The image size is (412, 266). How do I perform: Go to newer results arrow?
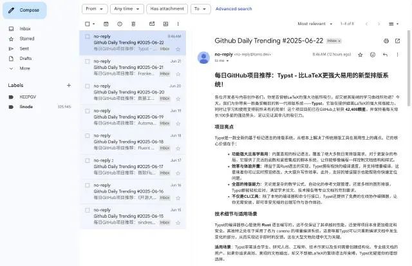pos(366,24)
